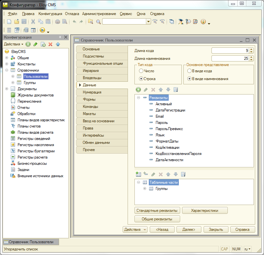The image size is (264, 255).
Task: Collapse the Справочники tree node
Action: [7, 70]
